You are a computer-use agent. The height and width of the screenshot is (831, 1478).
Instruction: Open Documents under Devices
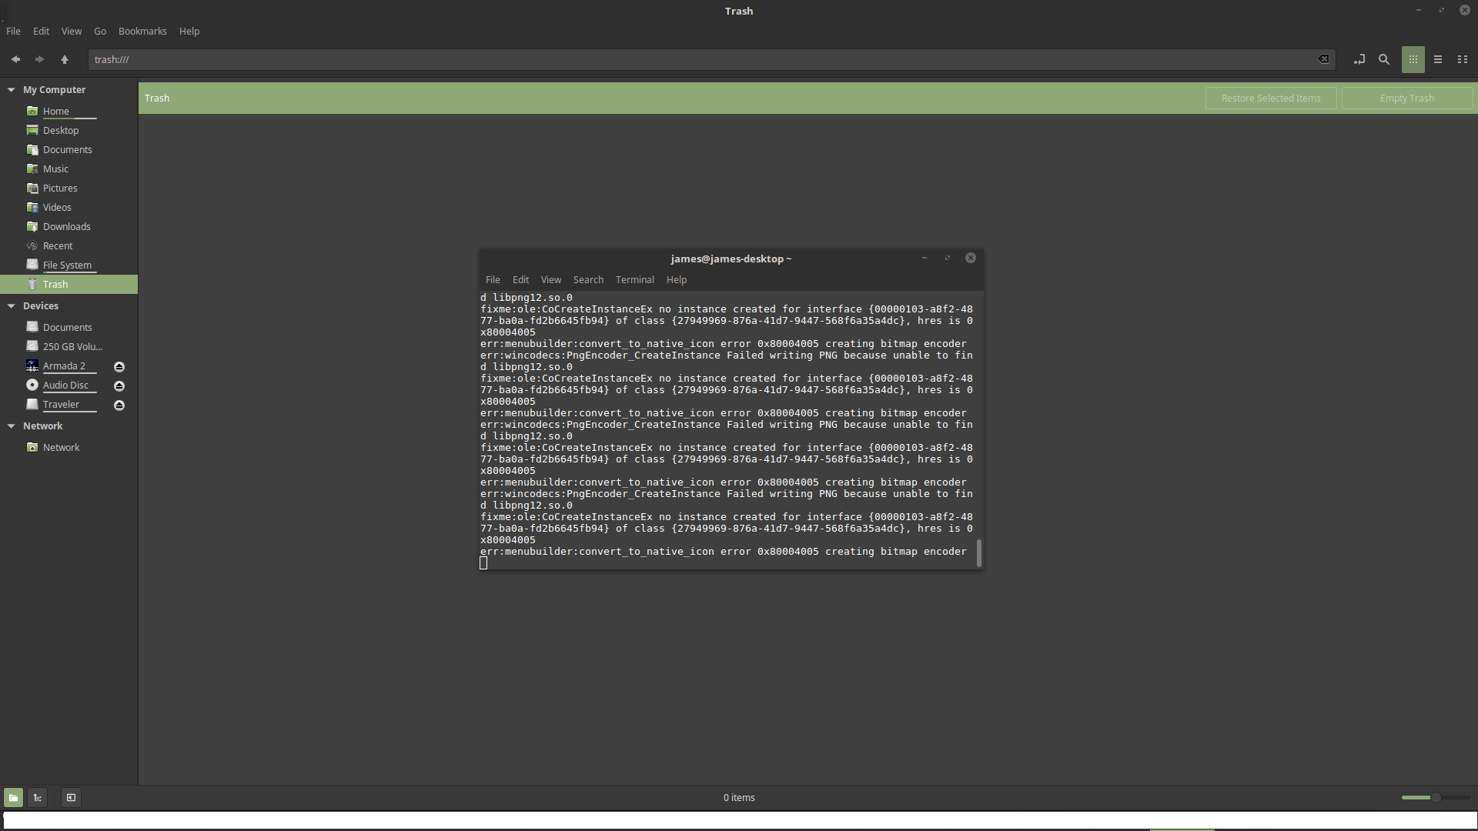point(69,327)
